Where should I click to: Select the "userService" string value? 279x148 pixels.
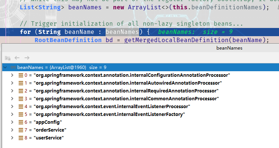[x=49, y=138]
